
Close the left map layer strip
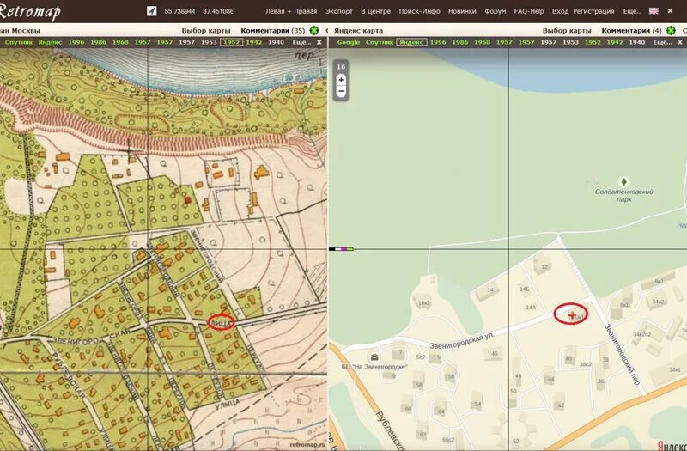pos(319,42)
